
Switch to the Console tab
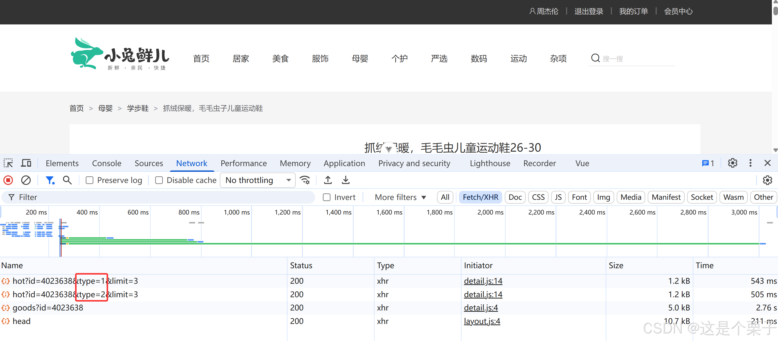tap(107, 163)
